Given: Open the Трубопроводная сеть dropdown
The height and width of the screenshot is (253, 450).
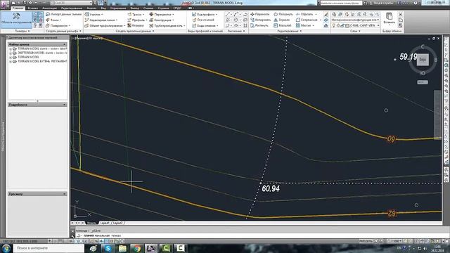Looking at the screenshot, I should click(167, 26).
